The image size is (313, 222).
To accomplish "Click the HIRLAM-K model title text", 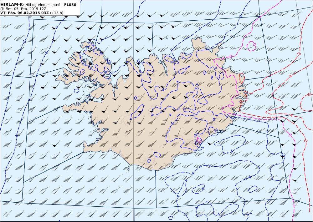I will tap(12, 5).
